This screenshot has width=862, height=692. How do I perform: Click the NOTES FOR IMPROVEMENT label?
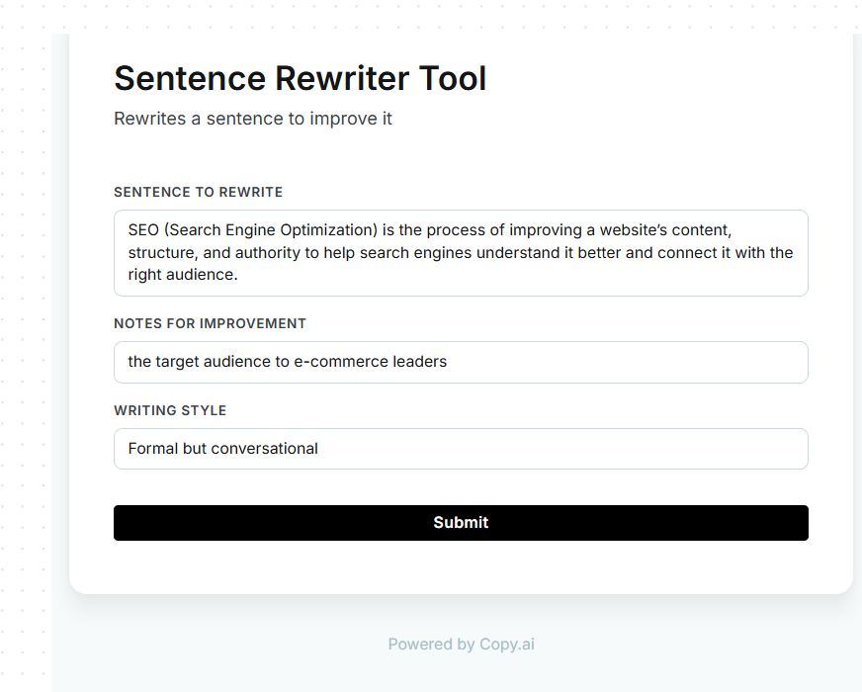(x=210, y=323)
